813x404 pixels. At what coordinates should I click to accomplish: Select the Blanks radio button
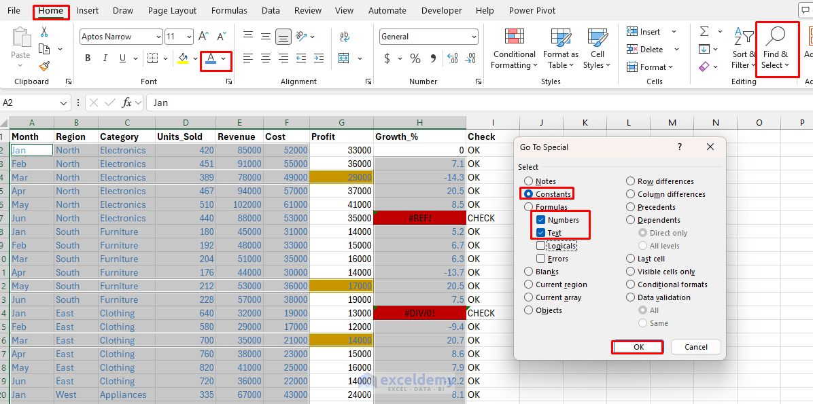click(x=528, y=272)
